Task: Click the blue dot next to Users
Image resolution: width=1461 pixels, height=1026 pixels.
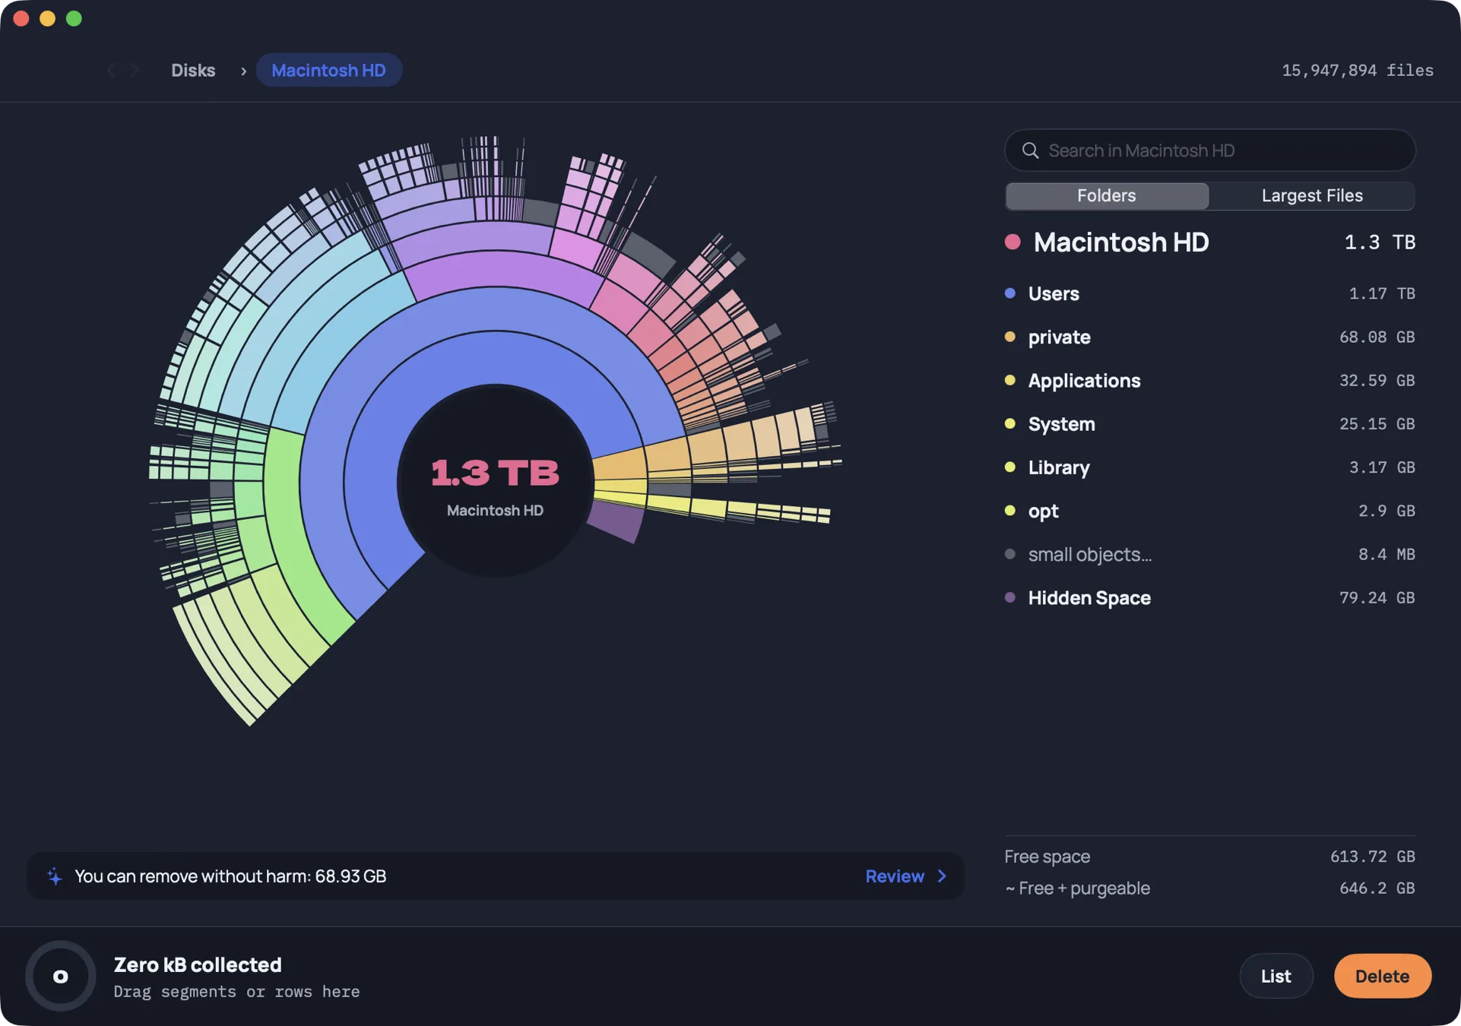Action: 1010,293
